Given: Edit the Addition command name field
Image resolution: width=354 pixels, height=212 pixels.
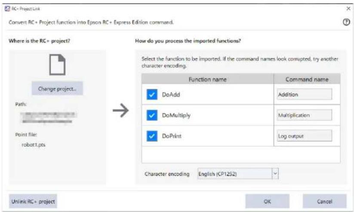Looking at the screenshot, I should pos(305,94).
